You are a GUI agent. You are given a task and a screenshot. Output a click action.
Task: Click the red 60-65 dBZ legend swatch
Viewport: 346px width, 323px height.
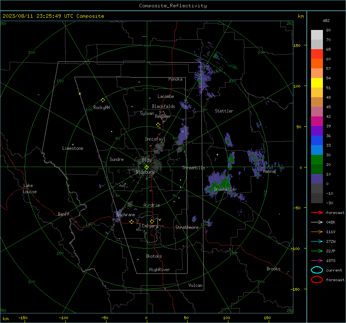coord(317,54)
